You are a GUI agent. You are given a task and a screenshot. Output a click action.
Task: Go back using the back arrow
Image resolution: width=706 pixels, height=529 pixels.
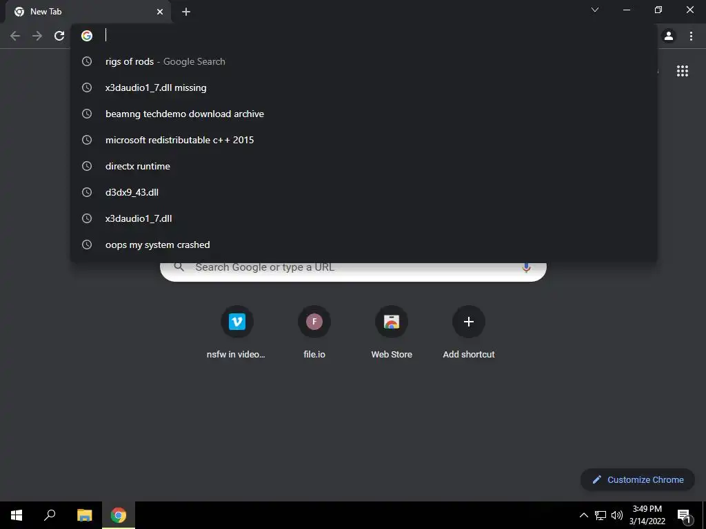tap(15, 36)
